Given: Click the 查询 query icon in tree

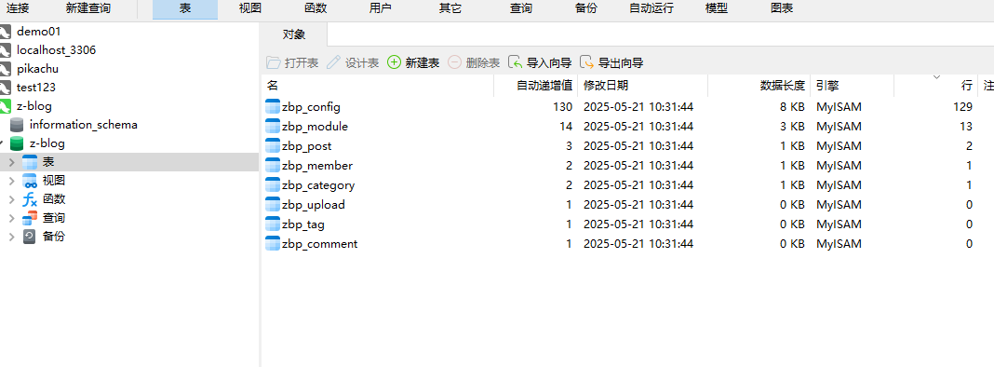Looking at the screenshot, I should [x=30, y=218].
